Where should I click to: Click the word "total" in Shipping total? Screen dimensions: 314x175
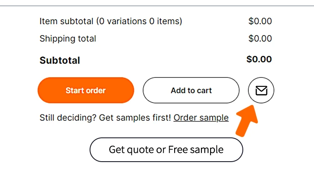coord(86,39)
